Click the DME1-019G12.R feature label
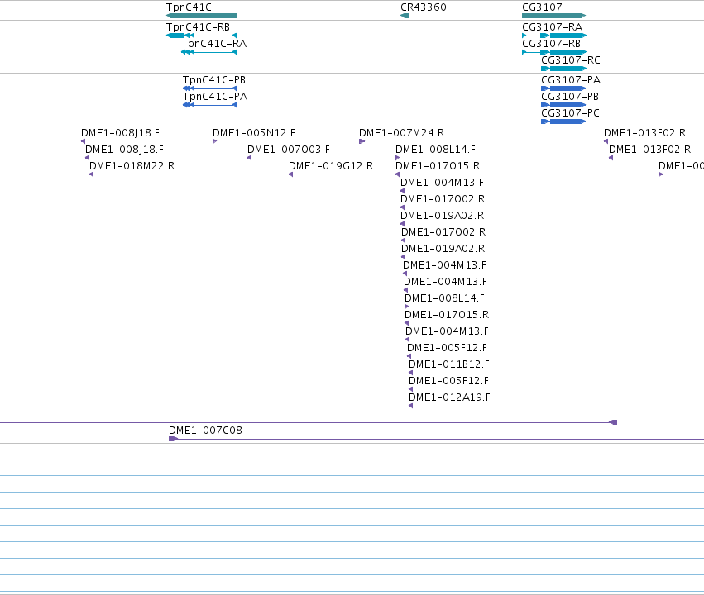The image size is (704, 595). pos(331,166)
